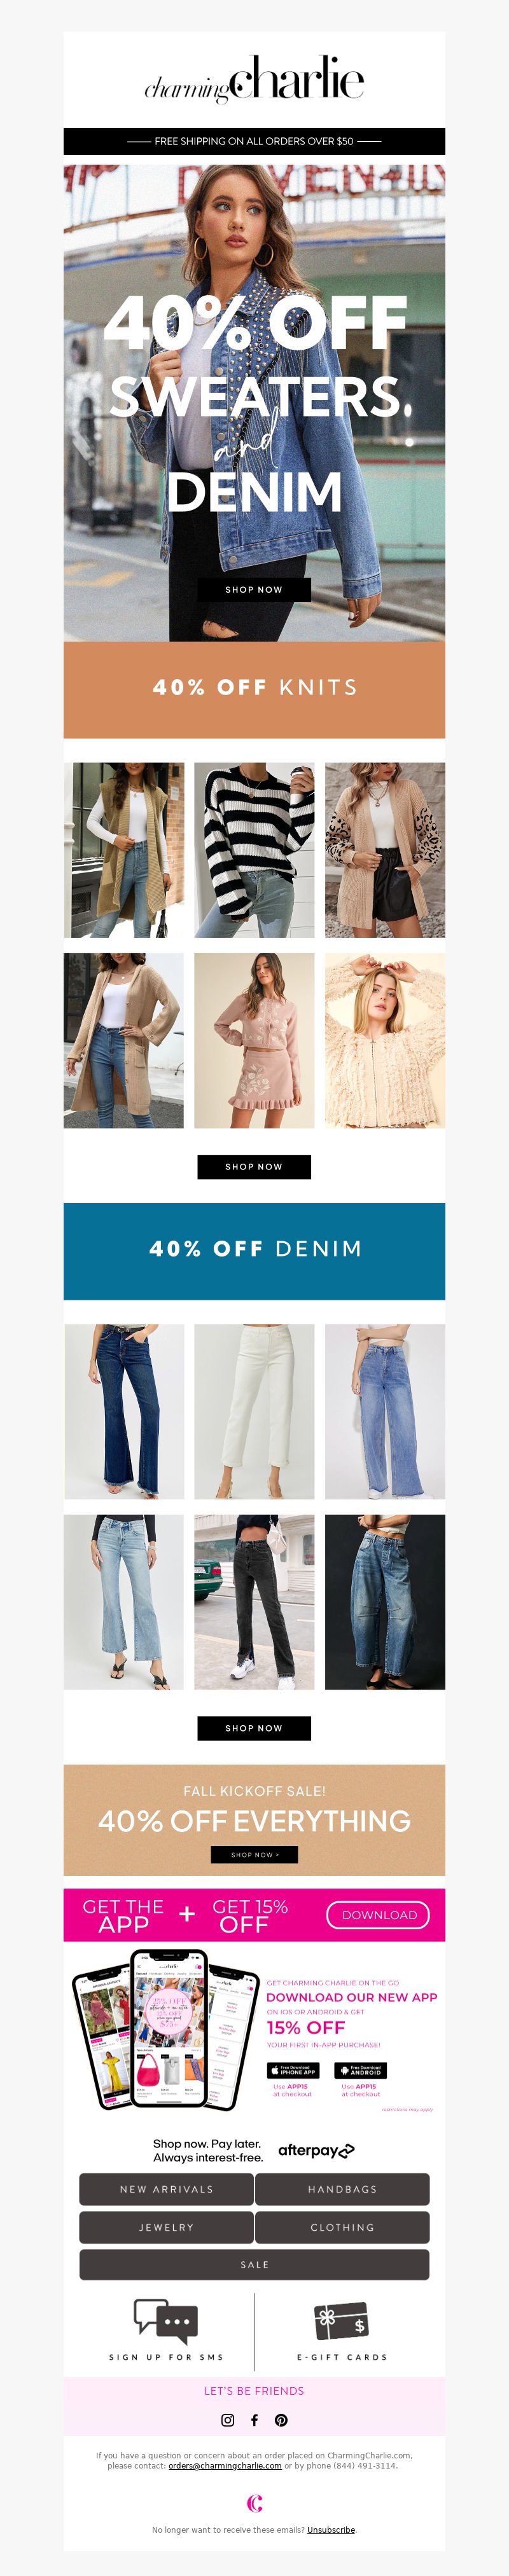Click the pink banner Download button

pos(379,1915)
